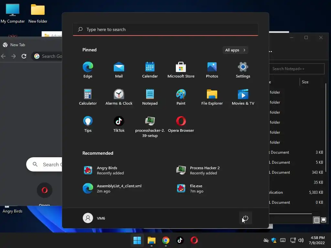Show clock and date flyout
331x248 pixels.
point(317,240)
